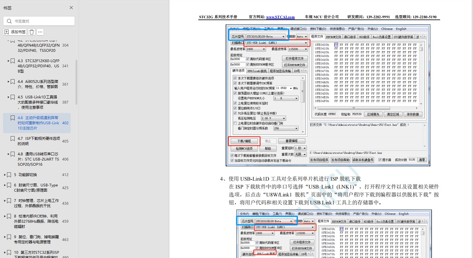Expand chapter 8 校准内部IRC时钟

[5, 216]
